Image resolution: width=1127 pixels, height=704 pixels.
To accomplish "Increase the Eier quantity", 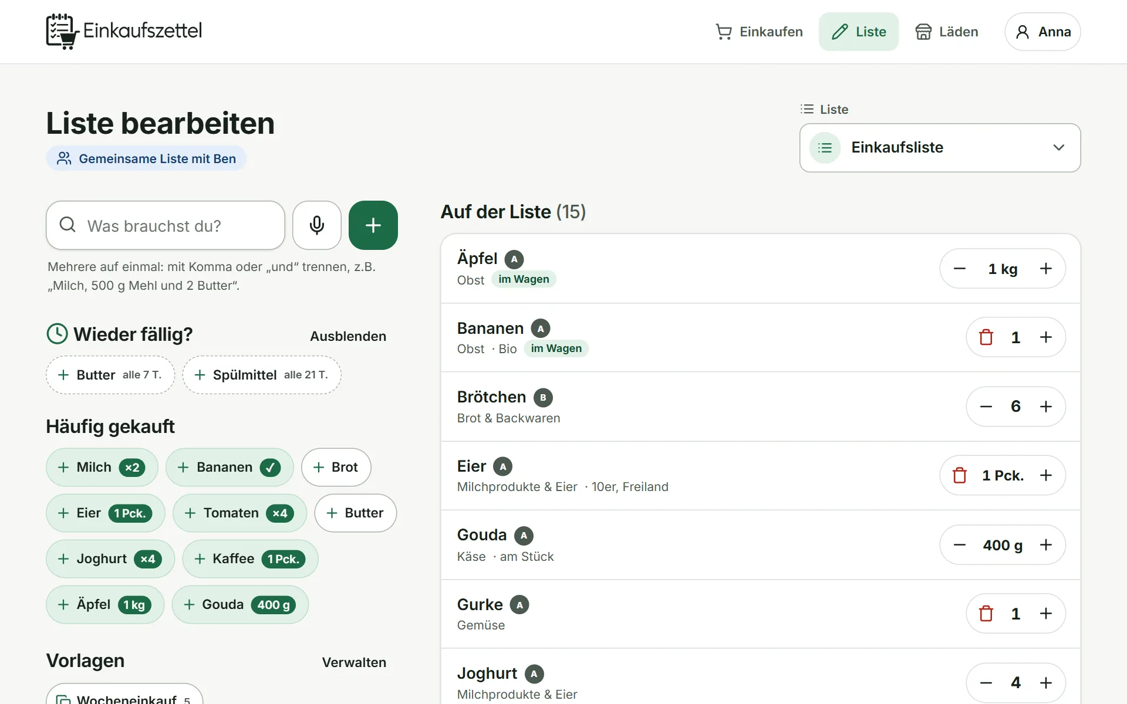I will (x=1046, y=475).
